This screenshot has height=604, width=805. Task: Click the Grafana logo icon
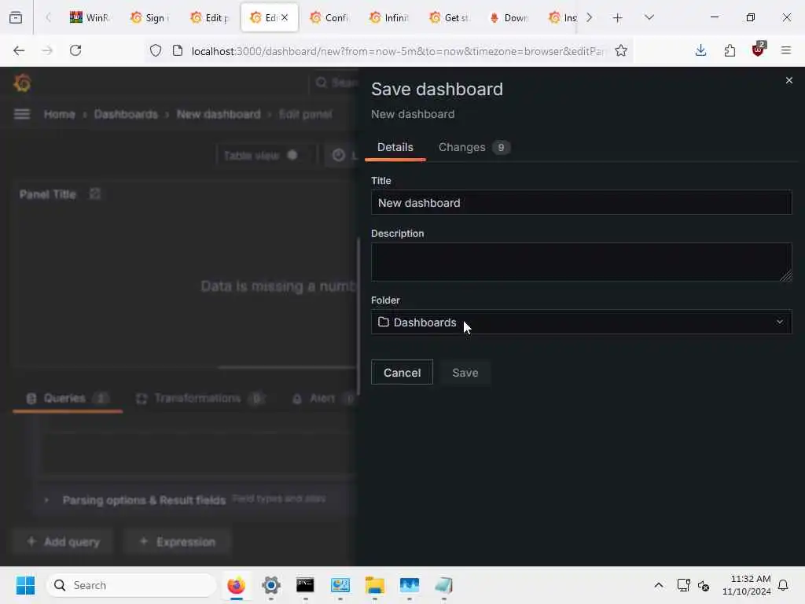point(22,83)
